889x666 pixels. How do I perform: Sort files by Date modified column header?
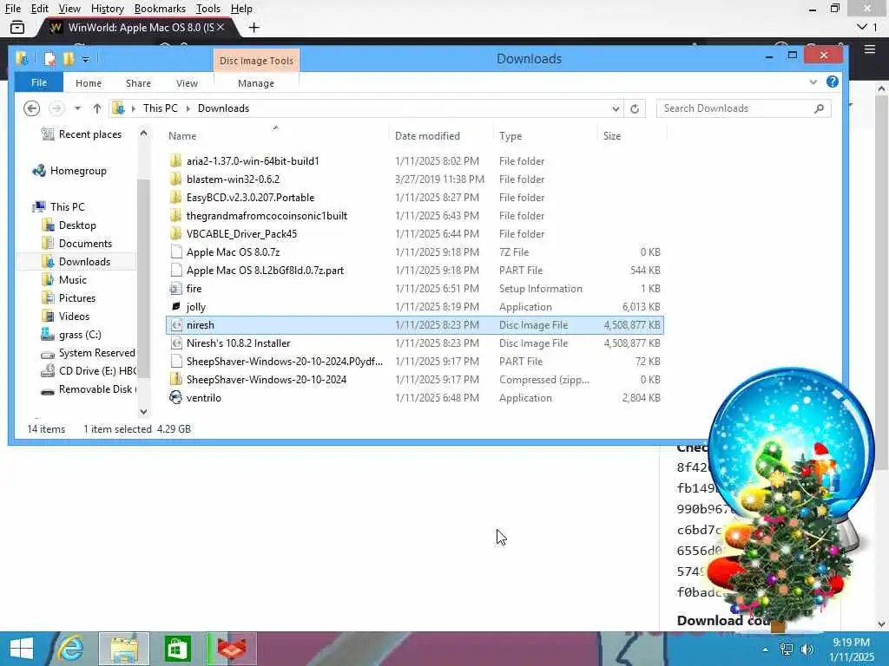(x=427, y=136)
